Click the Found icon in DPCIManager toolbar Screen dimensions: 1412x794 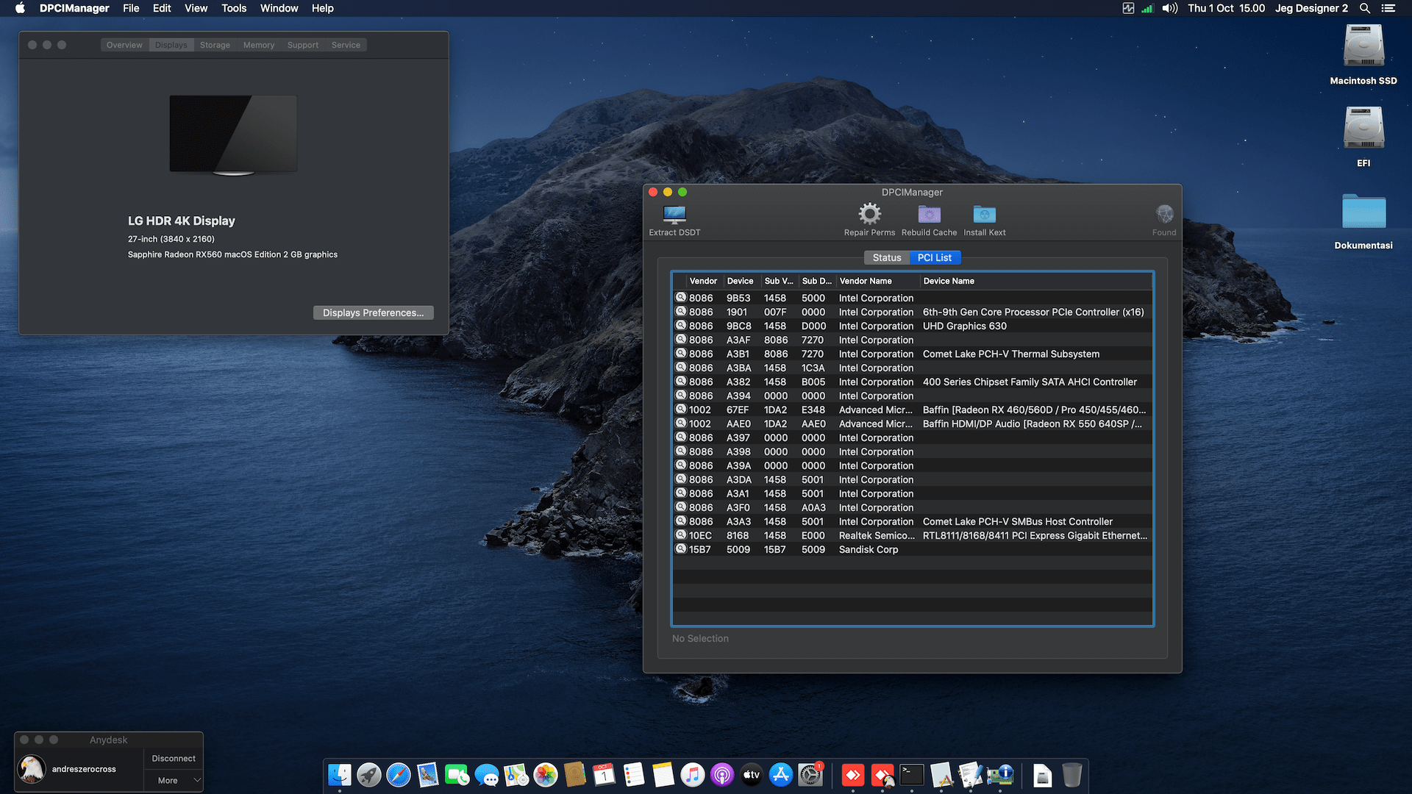tap(1164, 214)
